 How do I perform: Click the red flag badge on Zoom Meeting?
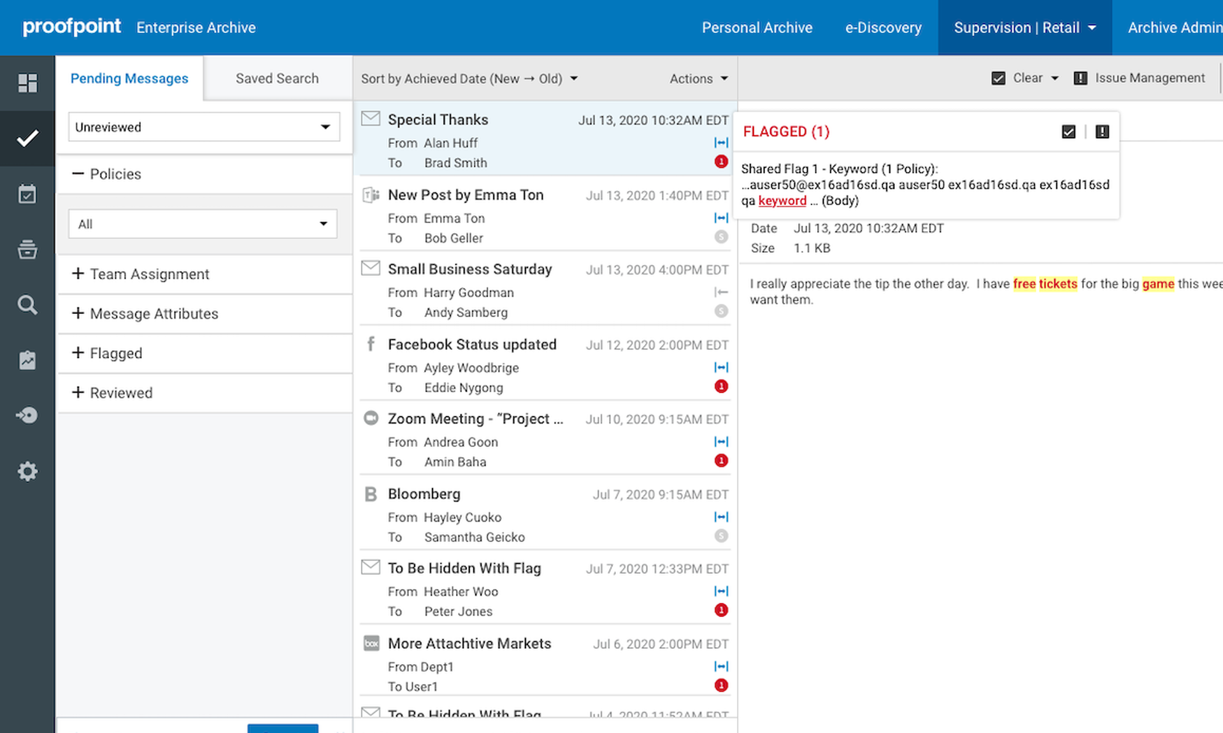(x=721, y=460)
